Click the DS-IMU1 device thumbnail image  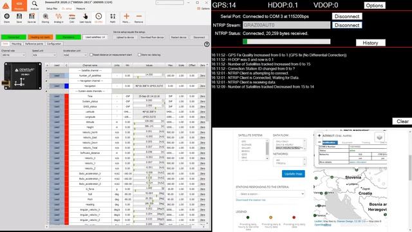23,76
